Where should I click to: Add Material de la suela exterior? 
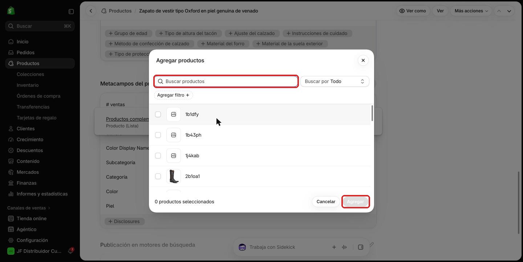coord(289,44)
